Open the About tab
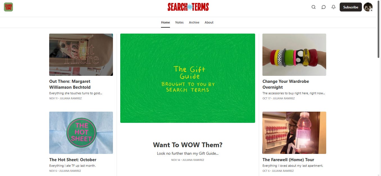The width and height of the screenshot is (381, 176). 209,22
